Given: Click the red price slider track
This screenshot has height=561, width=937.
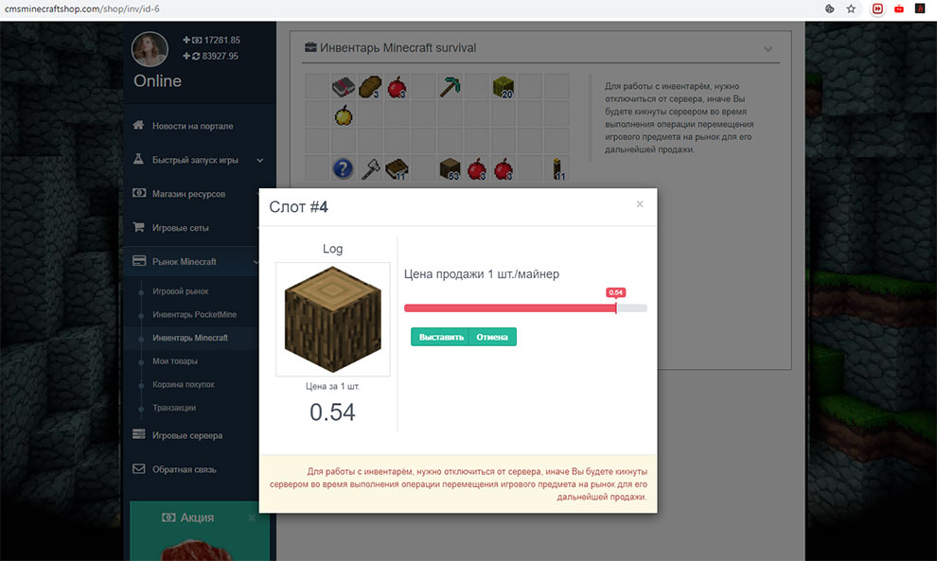Looking at the screenshot, I should coord(509,308).
